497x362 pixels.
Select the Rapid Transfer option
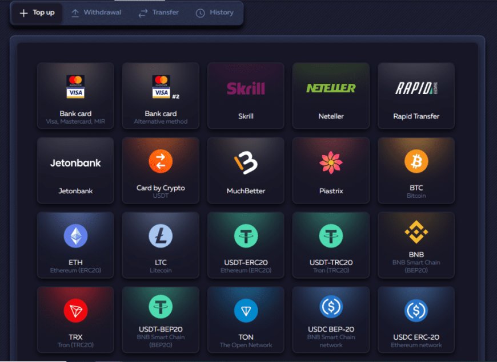pos(416,96)
